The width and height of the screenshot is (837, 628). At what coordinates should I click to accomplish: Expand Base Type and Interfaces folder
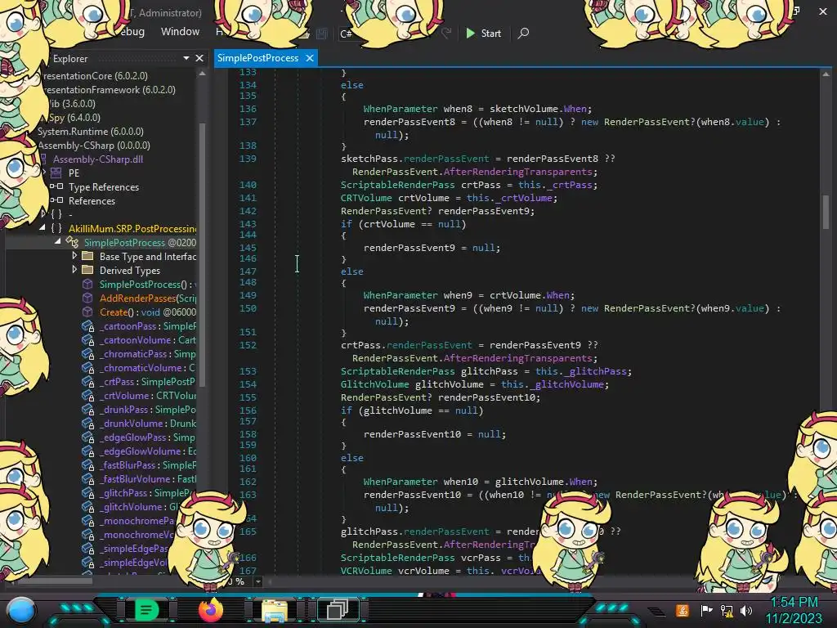point(74,256)
